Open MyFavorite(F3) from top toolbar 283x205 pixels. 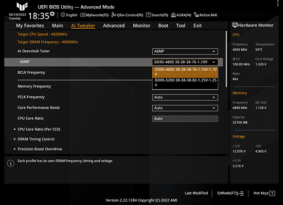click(94, 15)
